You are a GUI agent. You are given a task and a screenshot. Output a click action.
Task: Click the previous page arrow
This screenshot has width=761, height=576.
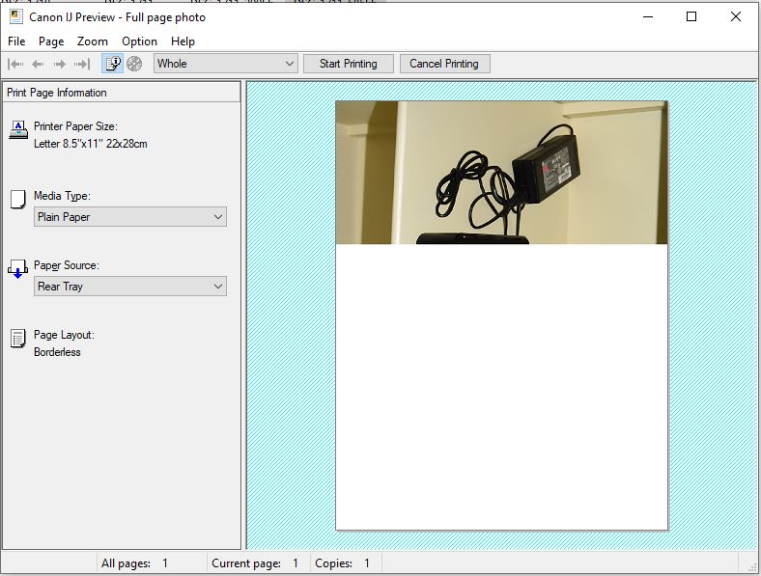point(38,64)
